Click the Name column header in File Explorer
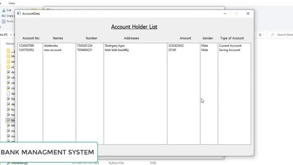This screenshot has width=293, height=165. coord(10,44)
